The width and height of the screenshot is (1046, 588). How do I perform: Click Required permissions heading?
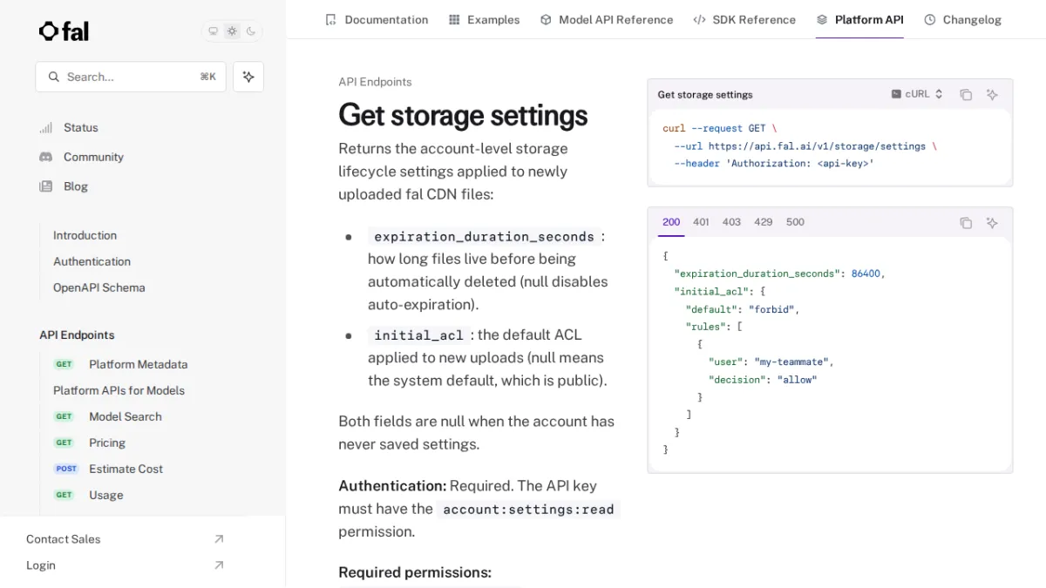tap(415, 572)
